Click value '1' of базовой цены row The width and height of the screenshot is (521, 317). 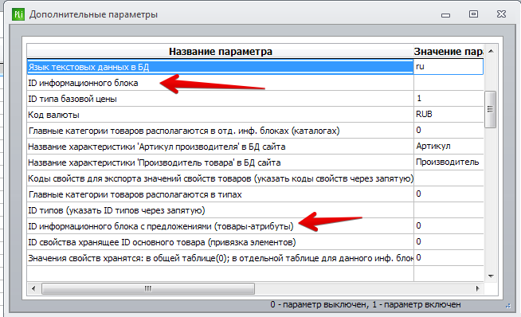click(x=449, y=99)
